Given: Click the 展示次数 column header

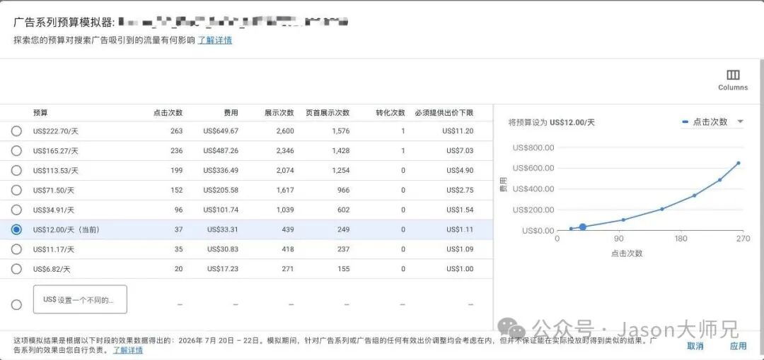Looking at the screenshot, I should coord(279,113).
